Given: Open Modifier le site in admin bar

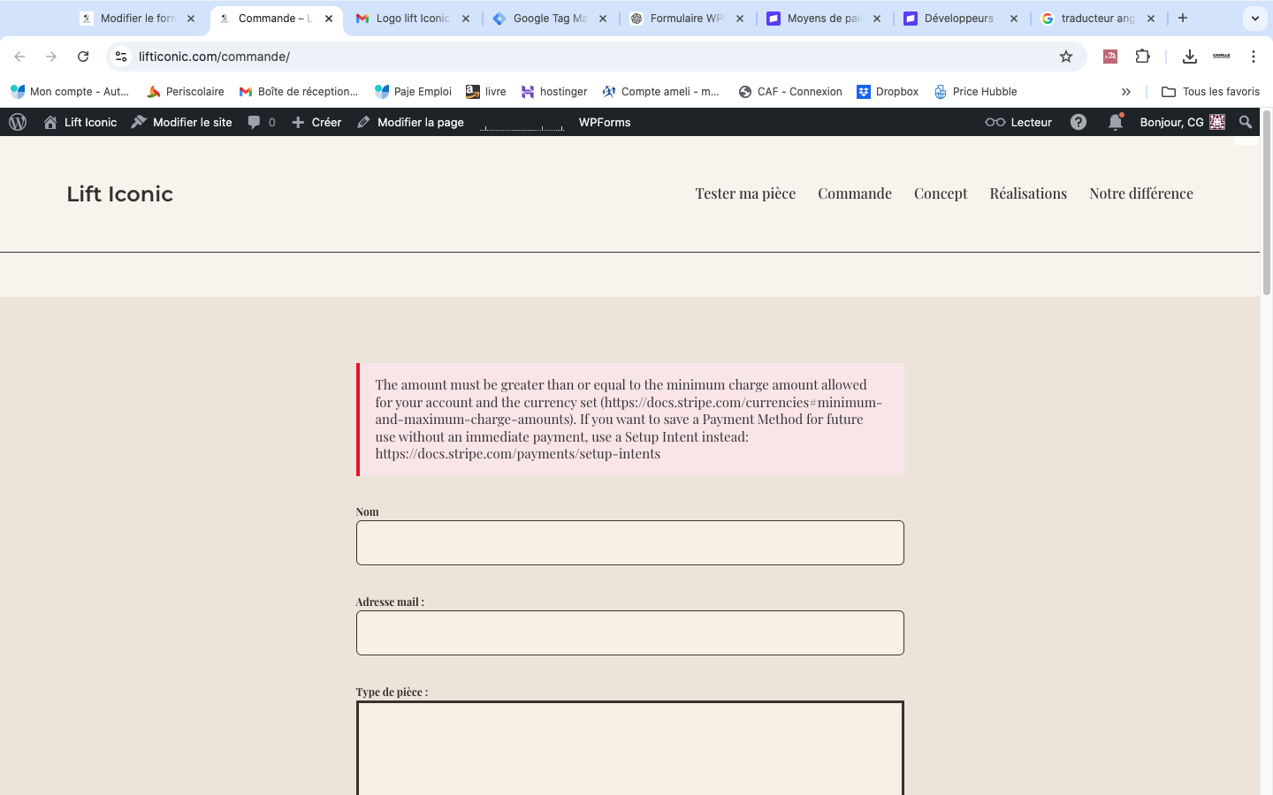Looking at the screenshot, I should pos(181,122).
